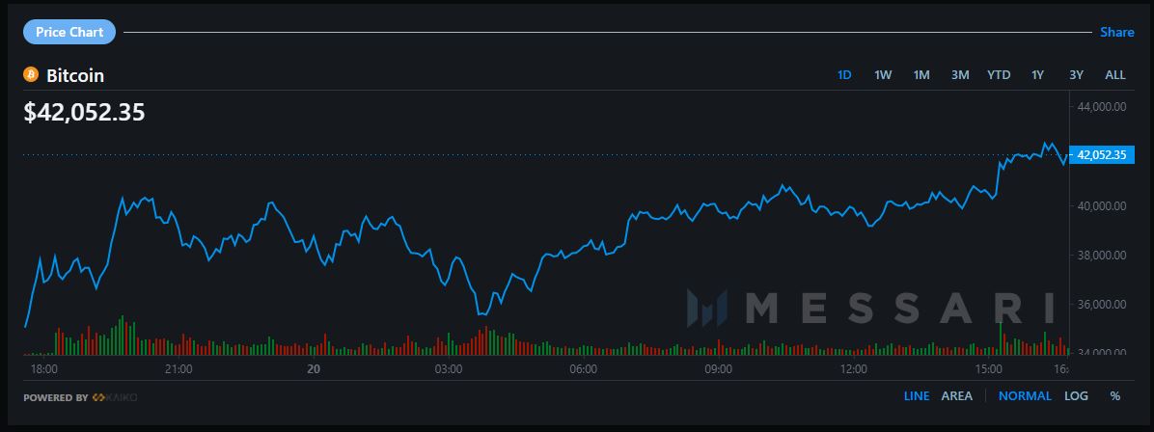Switch to YTD time range
This screenshot has height=432, width=1154.
999,75
